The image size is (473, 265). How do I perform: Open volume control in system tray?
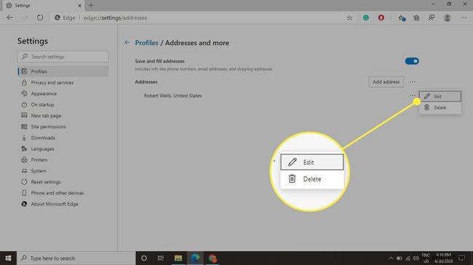tap(416, 258)
